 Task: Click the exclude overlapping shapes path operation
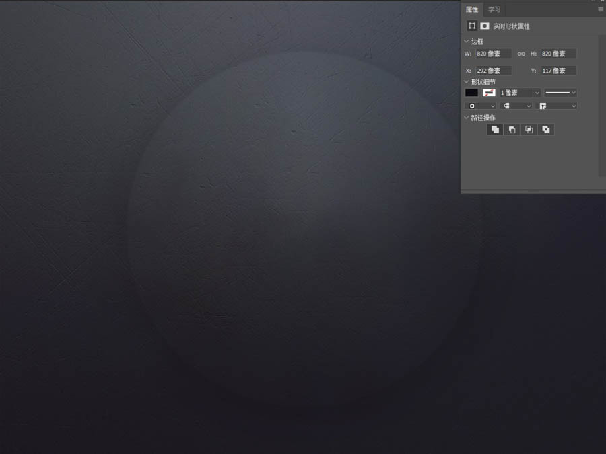pos(546,130)
